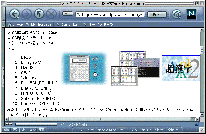Click the B-right/V list item
Viewport: 206px width, 134px height.
tap(31, 62)
